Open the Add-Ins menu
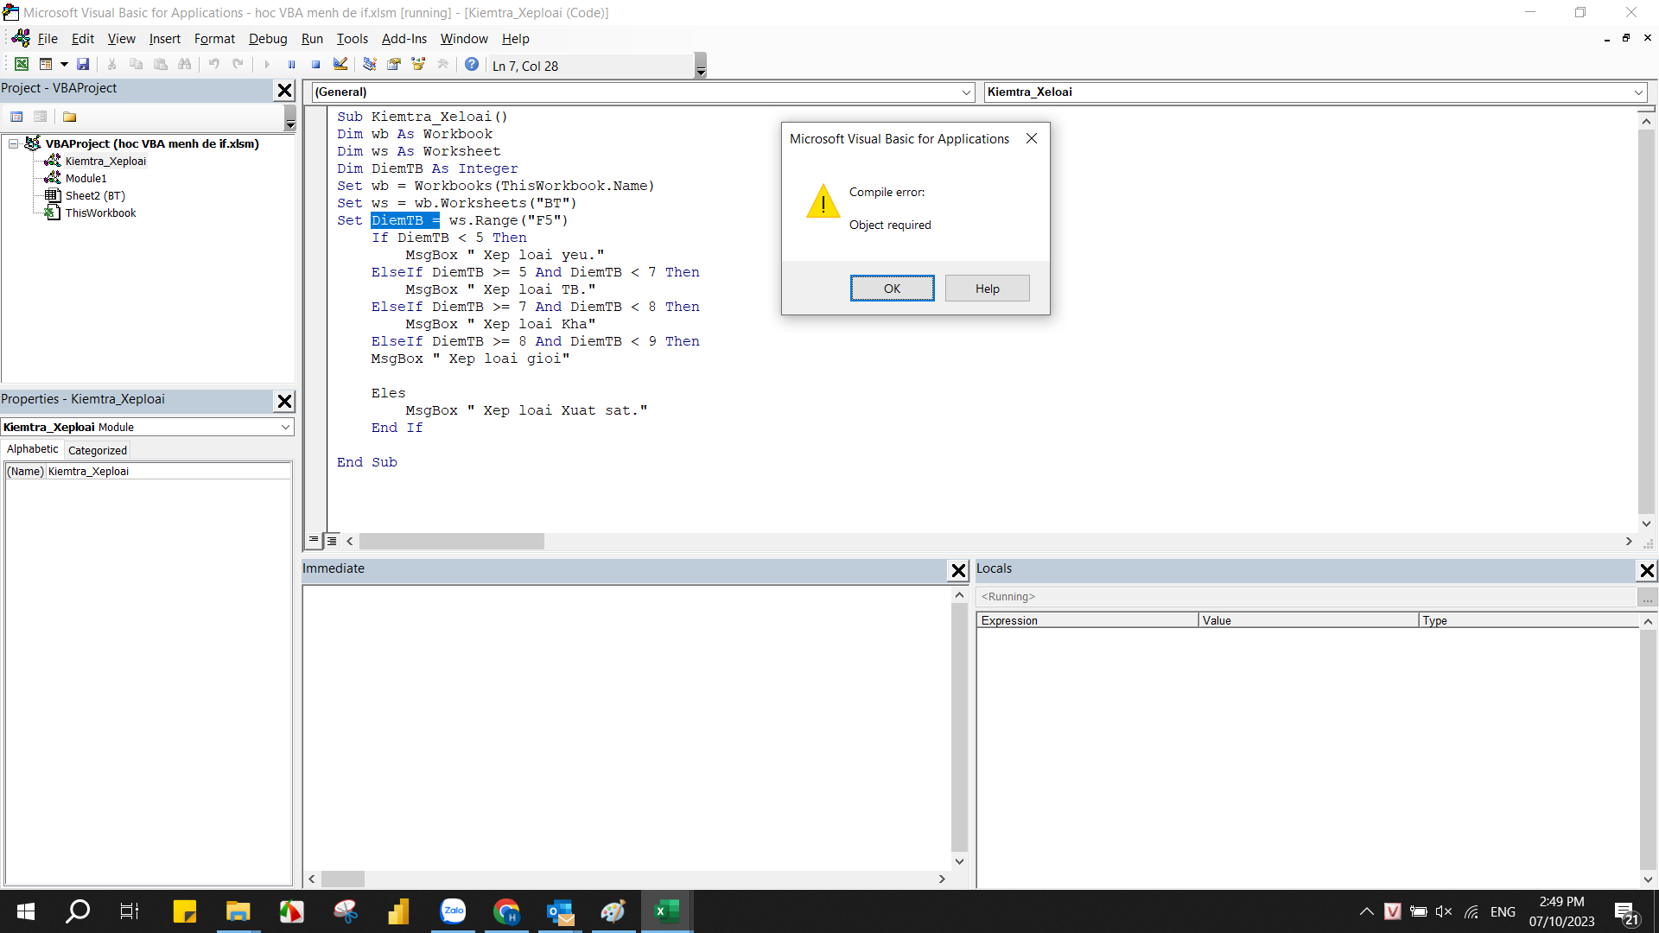 pos(404,39)
